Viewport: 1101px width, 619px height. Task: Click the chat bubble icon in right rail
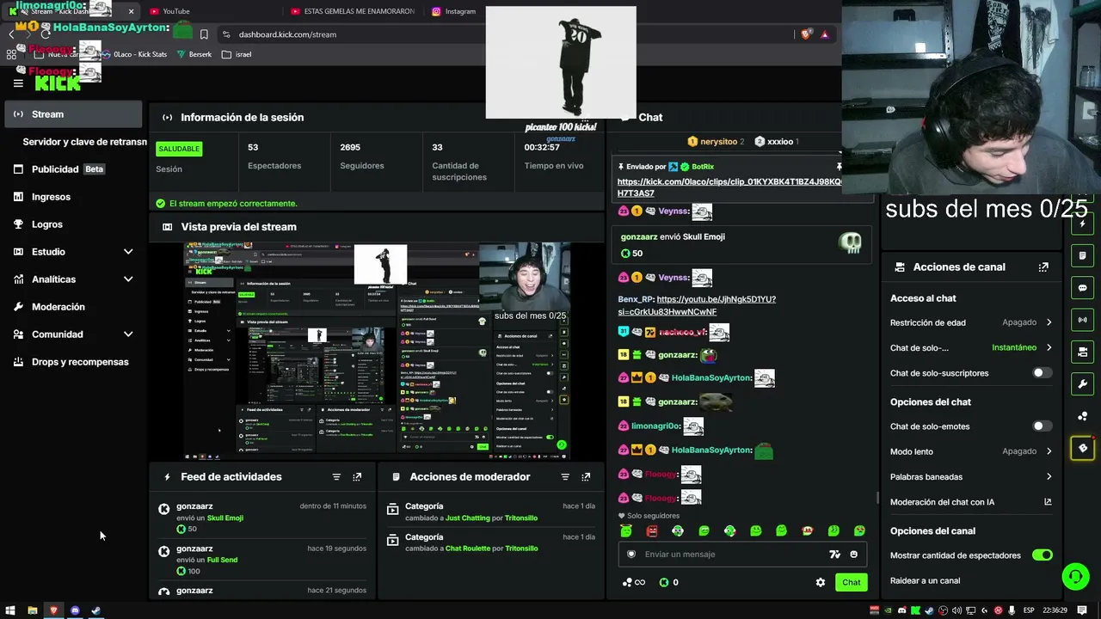click(x=1082, y=288)
